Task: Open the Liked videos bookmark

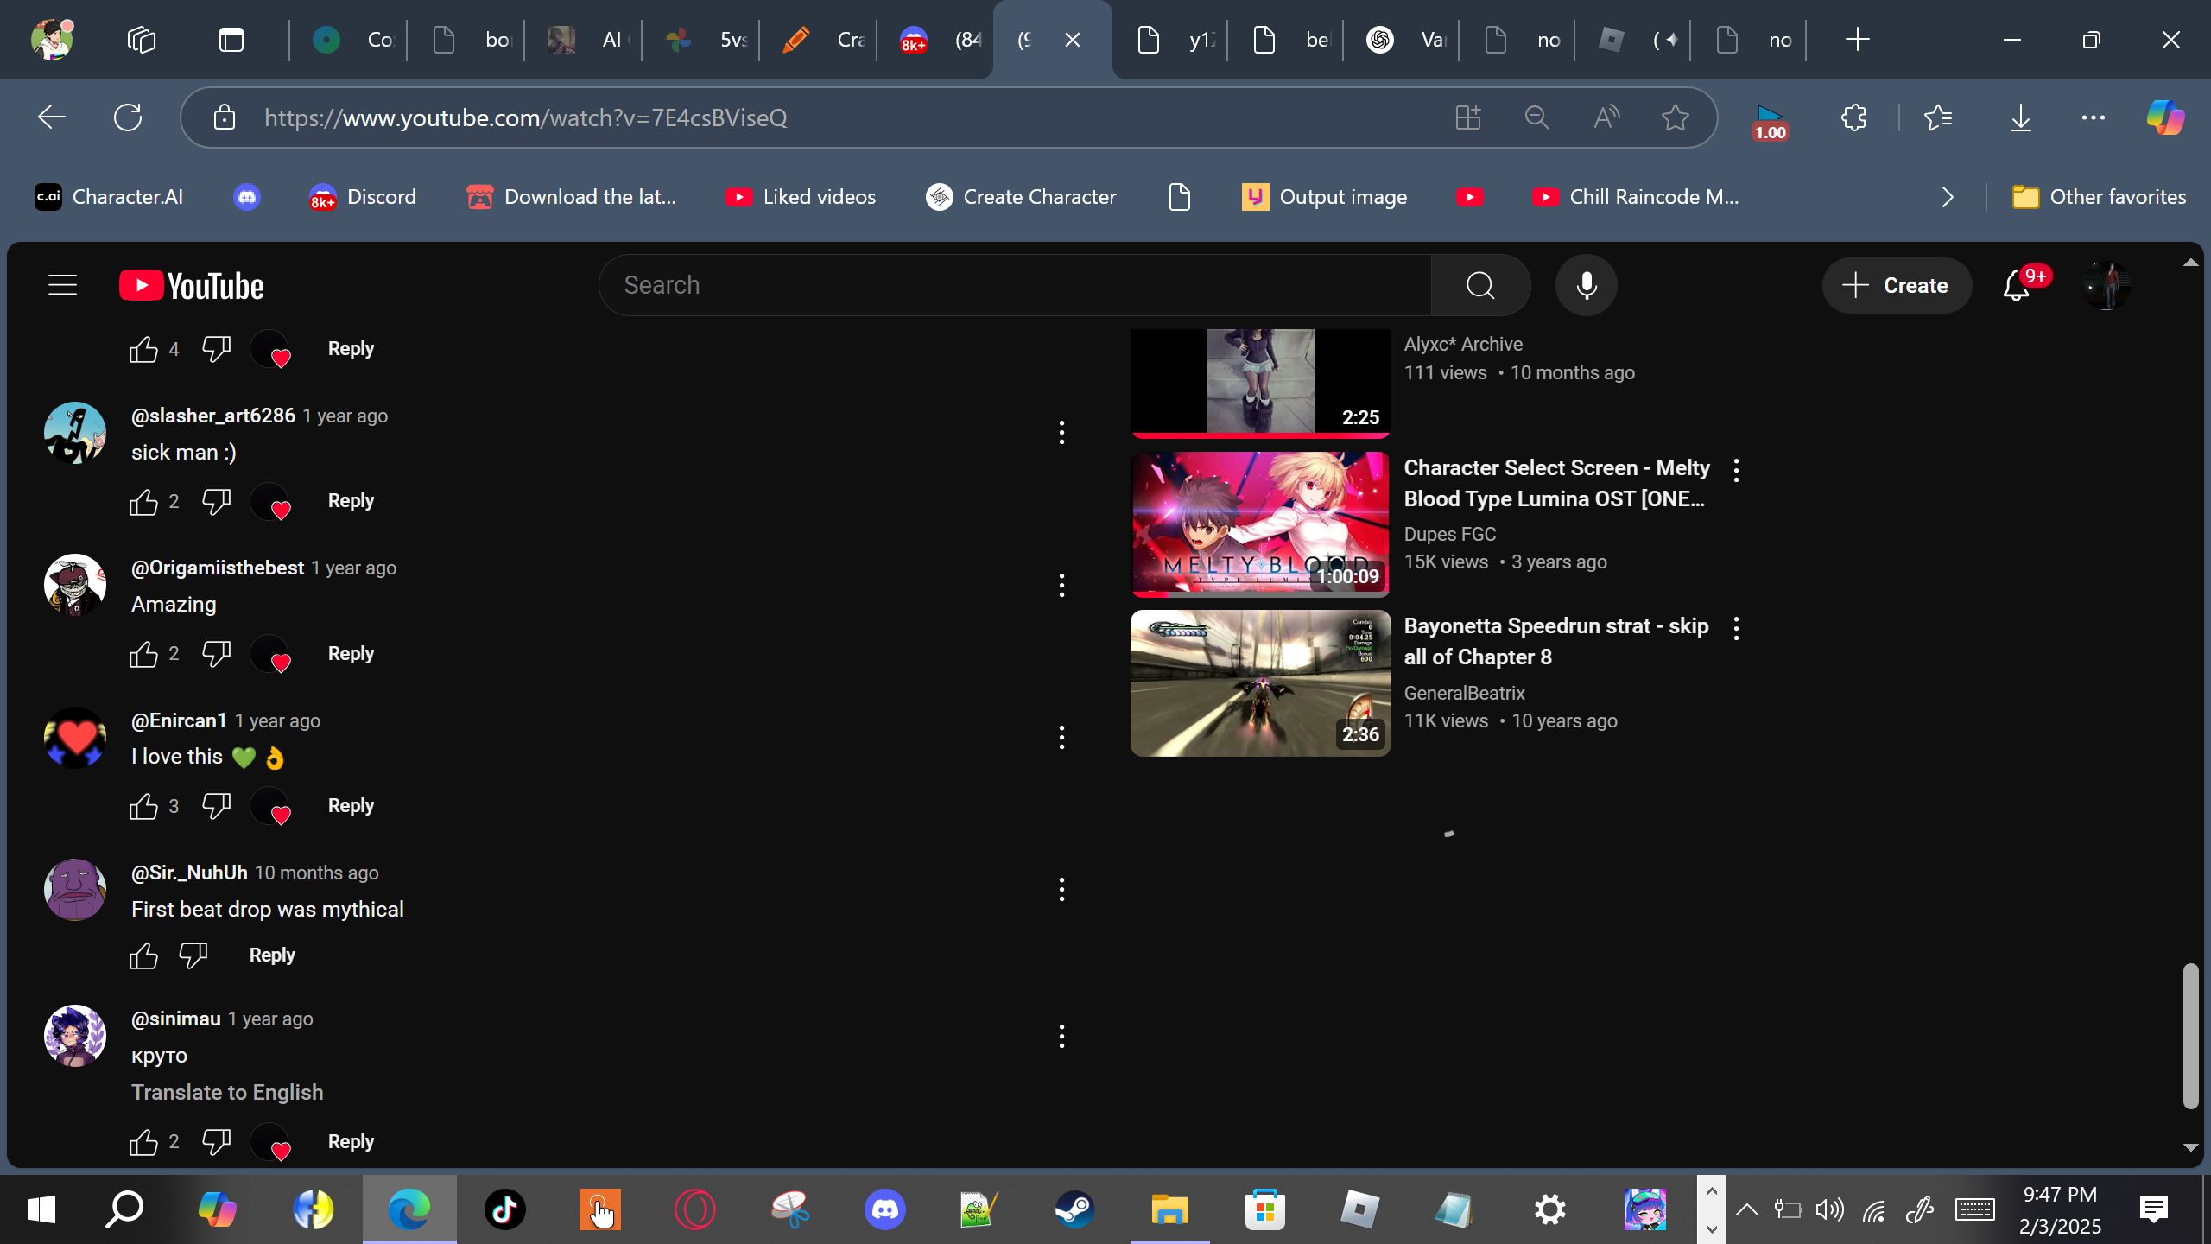Action: 801,197
